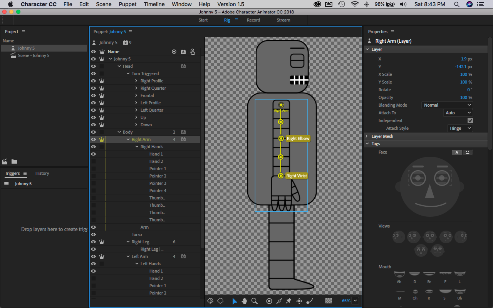Click the trigger hand column header icon
Image resolution: width=493 pixels, height=308 pixels.
tap(193, 52)
